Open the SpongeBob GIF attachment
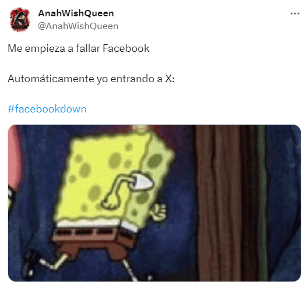The width and height of the screenshot is (306, 285). (x=154, y=203)
